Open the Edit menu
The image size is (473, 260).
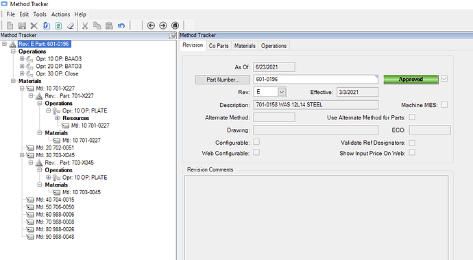point(24,14)
